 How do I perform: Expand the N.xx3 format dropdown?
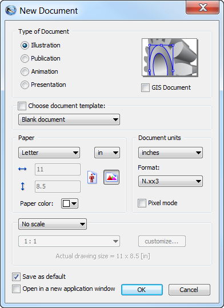(170, 181)
